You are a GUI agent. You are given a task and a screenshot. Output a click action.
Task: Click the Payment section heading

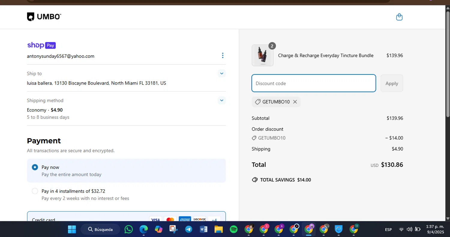point(44,141)
